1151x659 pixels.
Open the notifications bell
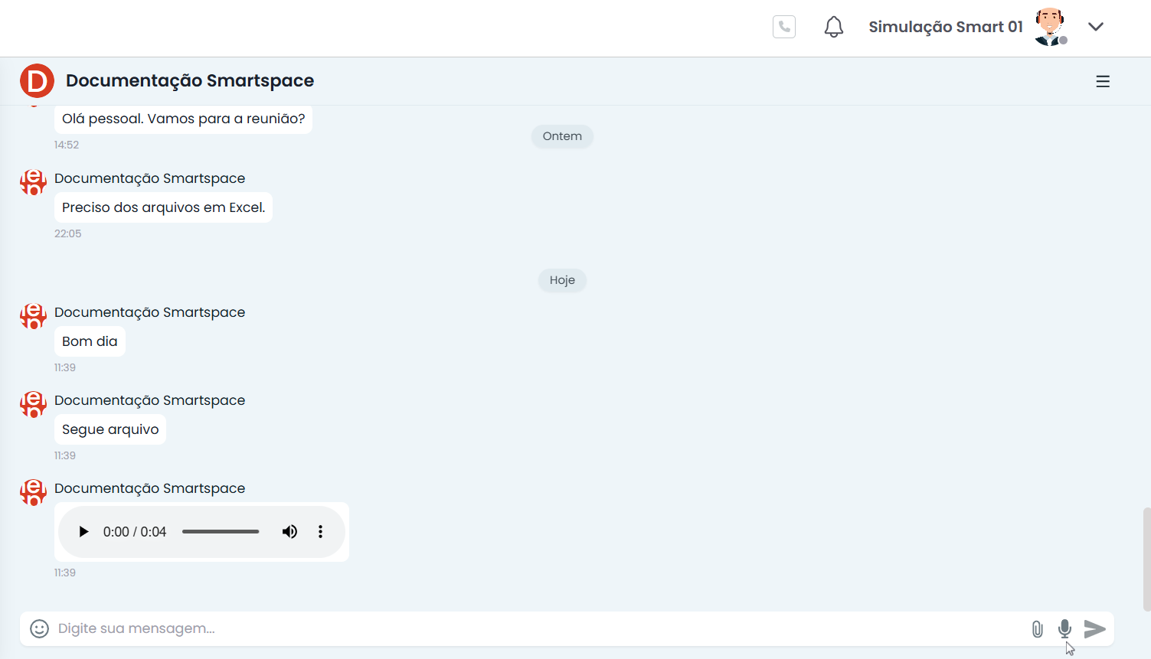coord(833,27)
